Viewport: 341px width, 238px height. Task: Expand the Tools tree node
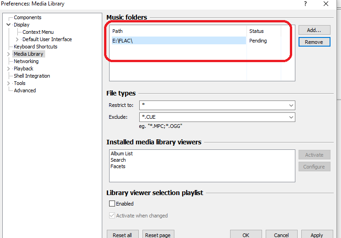9,83
